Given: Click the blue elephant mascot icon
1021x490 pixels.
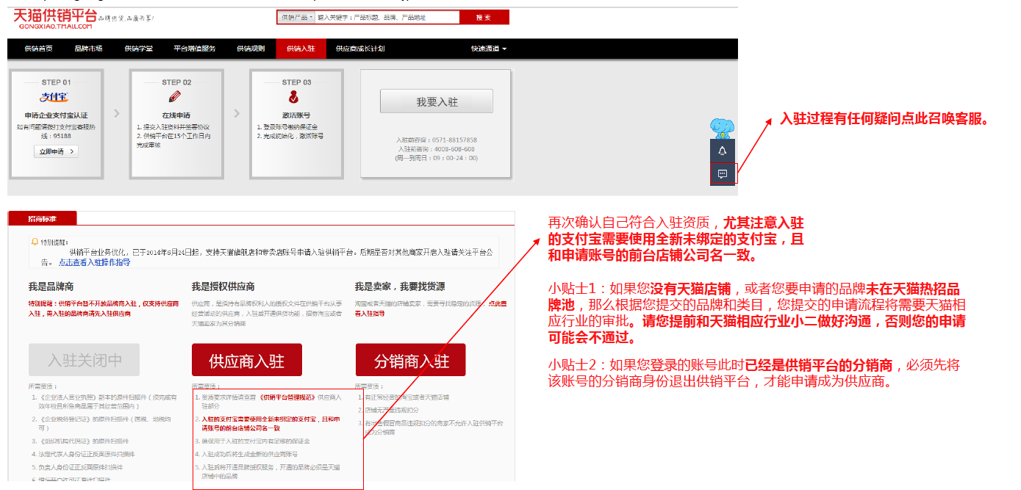Looking at the screenshot, I should (723, 129).
